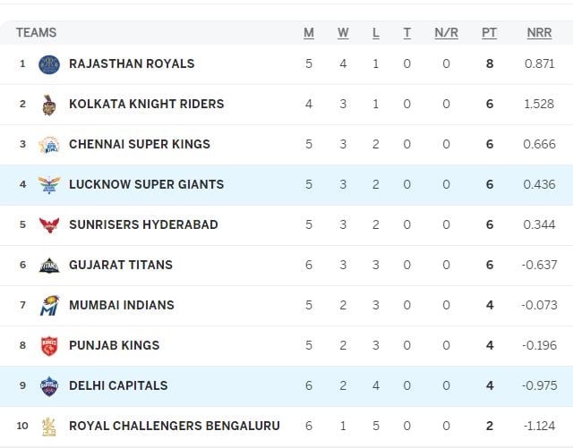Select the Lucknow Super Giants logo
The image size is (573, 448).
[49, 185]
